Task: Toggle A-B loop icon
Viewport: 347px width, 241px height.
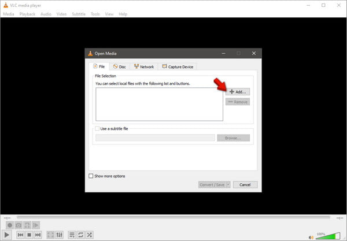Action: [27, 225]
